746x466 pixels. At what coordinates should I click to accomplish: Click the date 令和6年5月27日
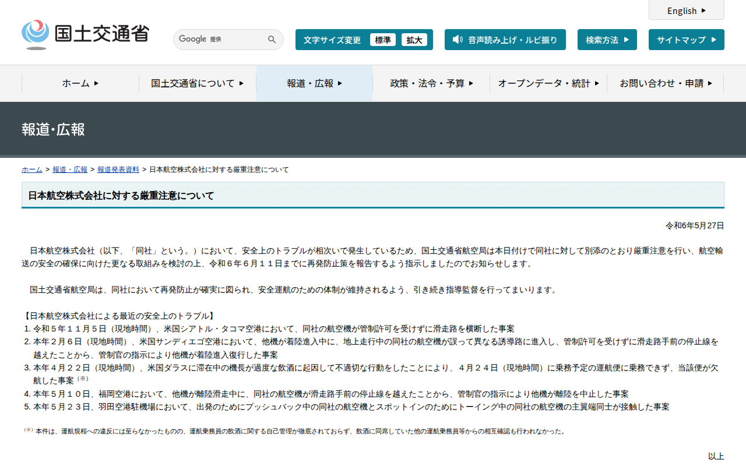695,225
